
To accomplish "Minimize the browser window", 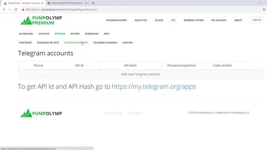I will [x=260, y=2].
